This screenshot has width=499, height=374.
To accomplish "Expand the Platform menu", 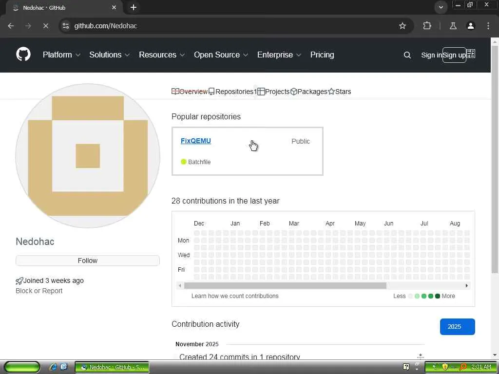I will (61, 55).
